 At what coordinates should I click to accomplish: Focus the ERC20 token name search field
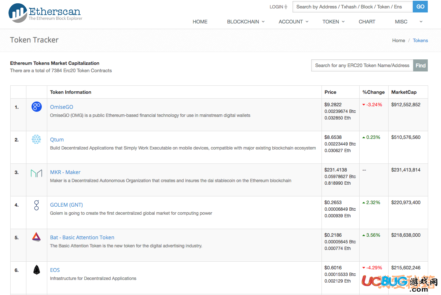click(x=362, y=66)
